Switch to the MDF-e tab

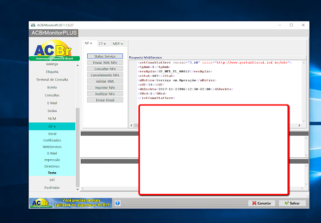118,44
